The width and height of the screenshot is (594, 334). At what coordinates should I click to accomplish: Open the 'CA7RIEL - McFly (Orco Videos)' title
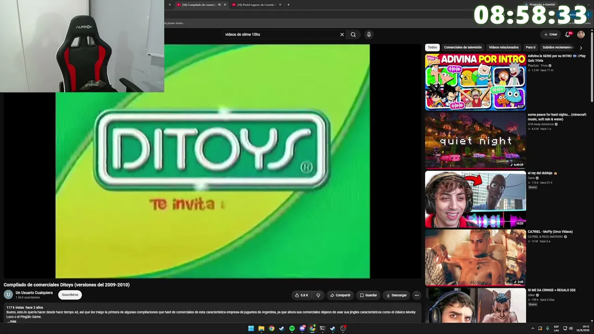coord(550,231)
